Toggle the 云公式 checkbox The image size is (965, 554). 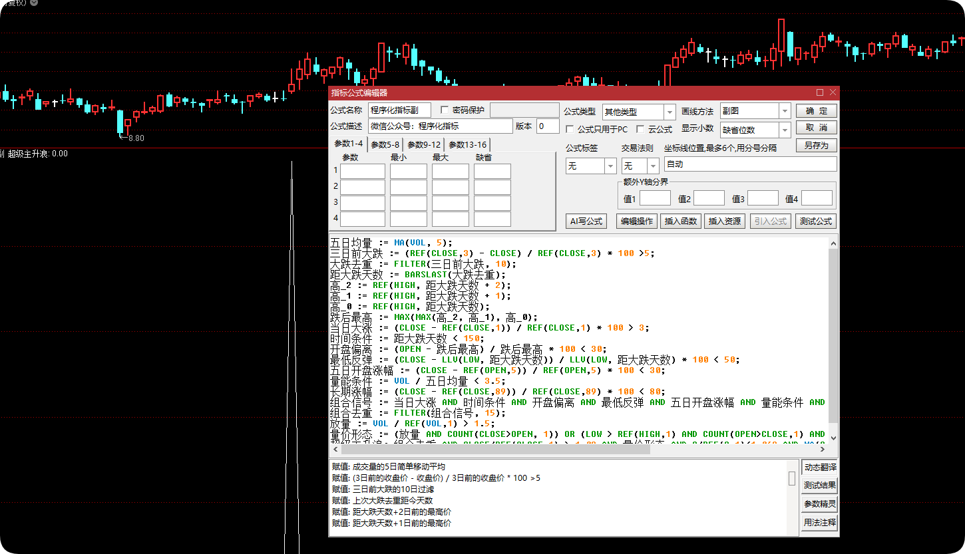640,129
